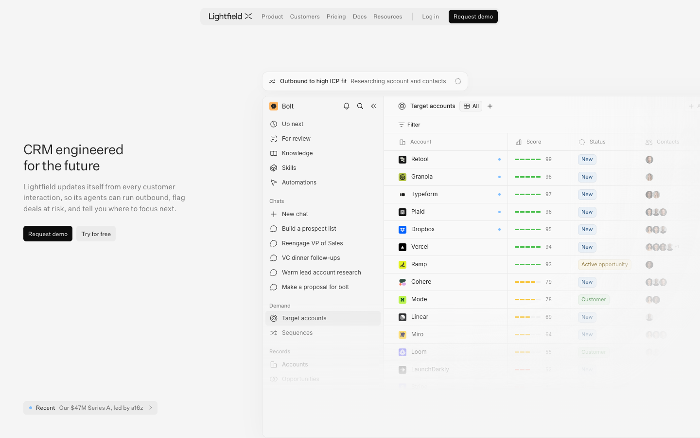Click the Status column header
This screenshot has height=438, width=700.
point(604,142)
